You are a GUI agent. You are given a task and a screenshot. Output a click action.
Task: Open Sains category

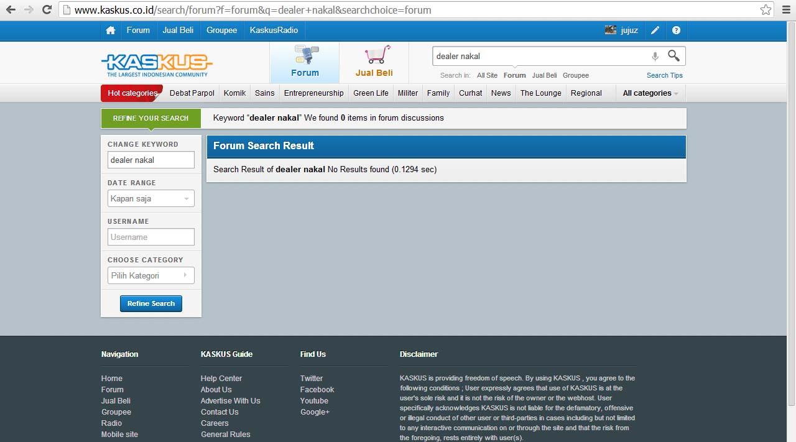point(264,93)
